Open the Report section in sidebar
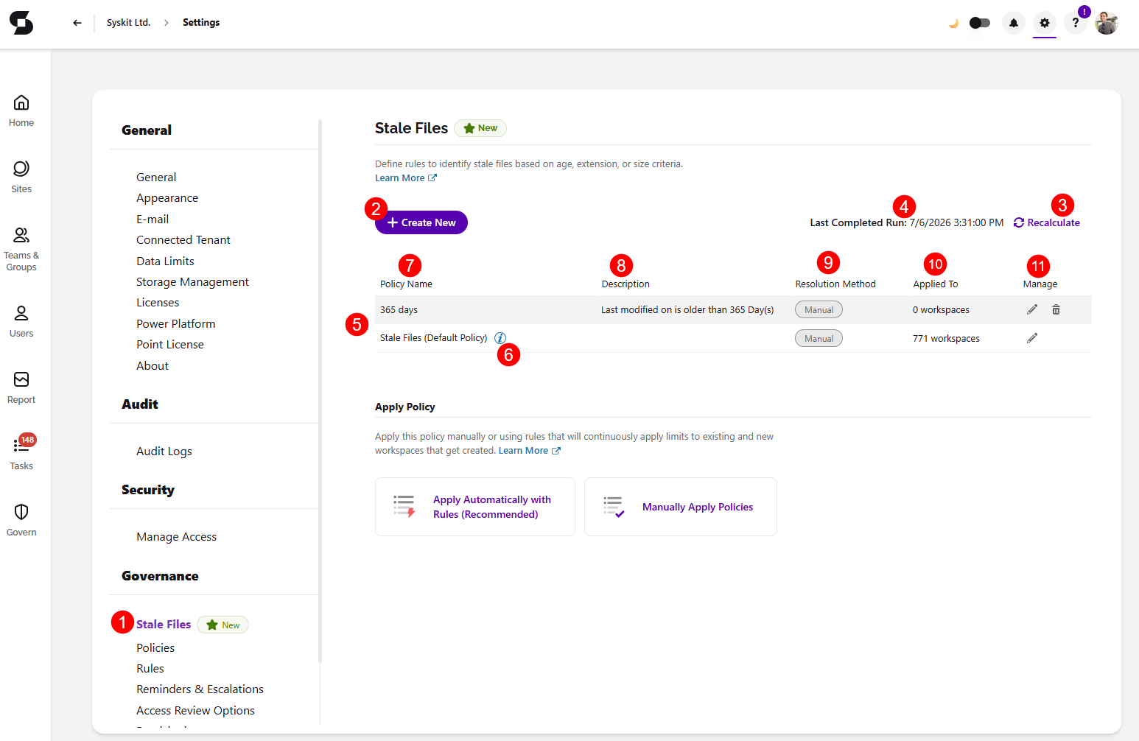Viewport: 1139px width, 741px height. [x=21, y=387]
